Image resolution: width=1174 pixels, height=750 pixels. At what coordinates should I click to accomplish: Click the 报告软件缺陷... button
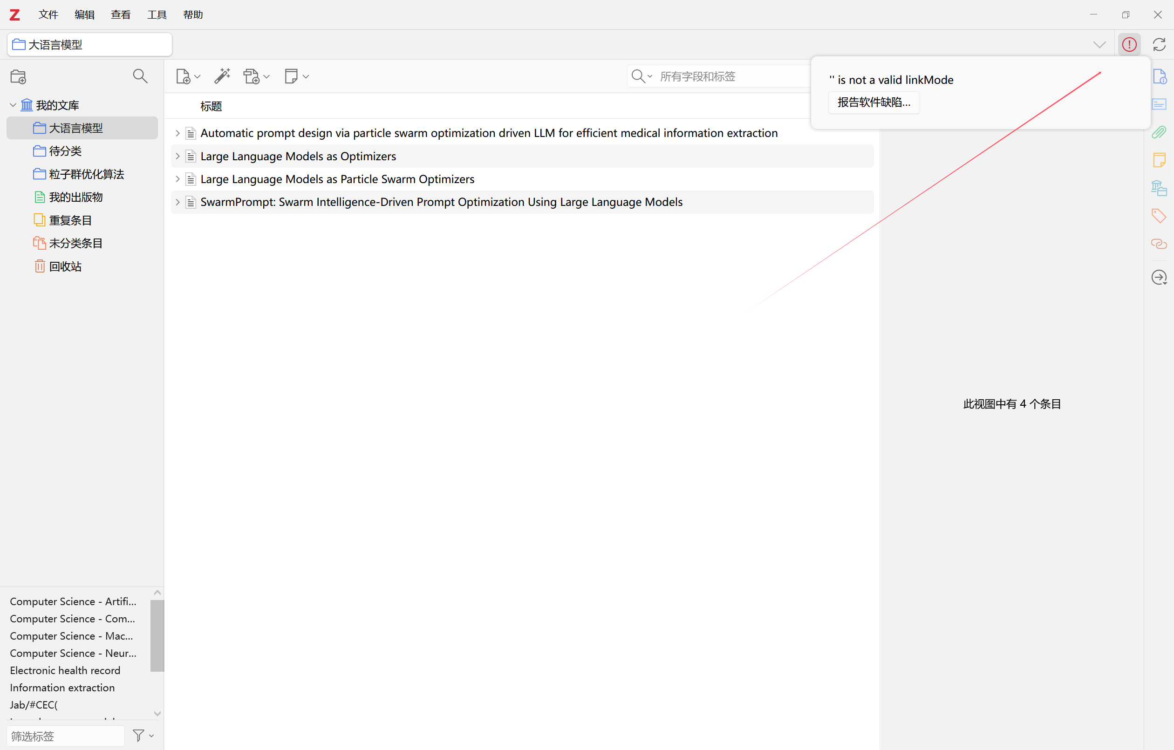(874, 102)
